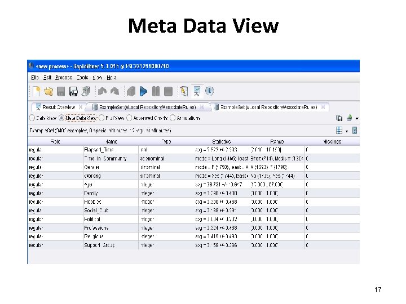This screenshot has height=304, width=406.
Task: Select the Meta Data View radio button
Action: (x=61, y=118)
